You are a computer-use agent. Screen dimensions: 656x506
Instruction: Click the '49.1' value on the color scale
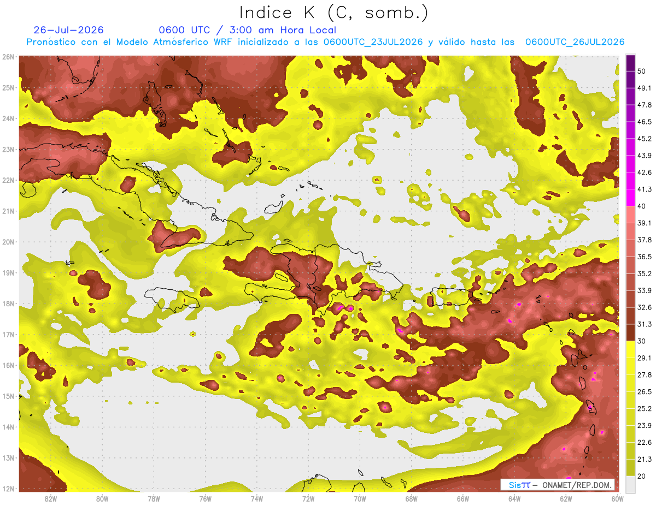coord(645,88)
